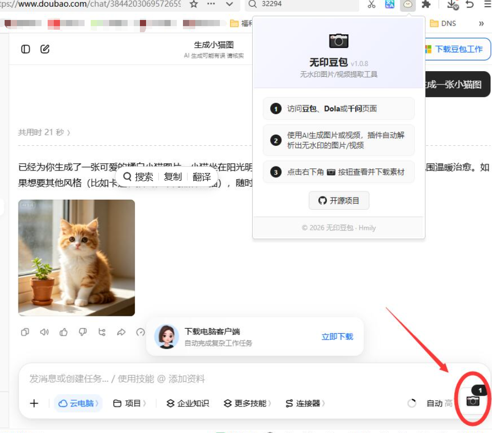The height and width of the screenshot is (433, 492).
Task: Click the generated kitten image
Action: click(x=76, y=257)
